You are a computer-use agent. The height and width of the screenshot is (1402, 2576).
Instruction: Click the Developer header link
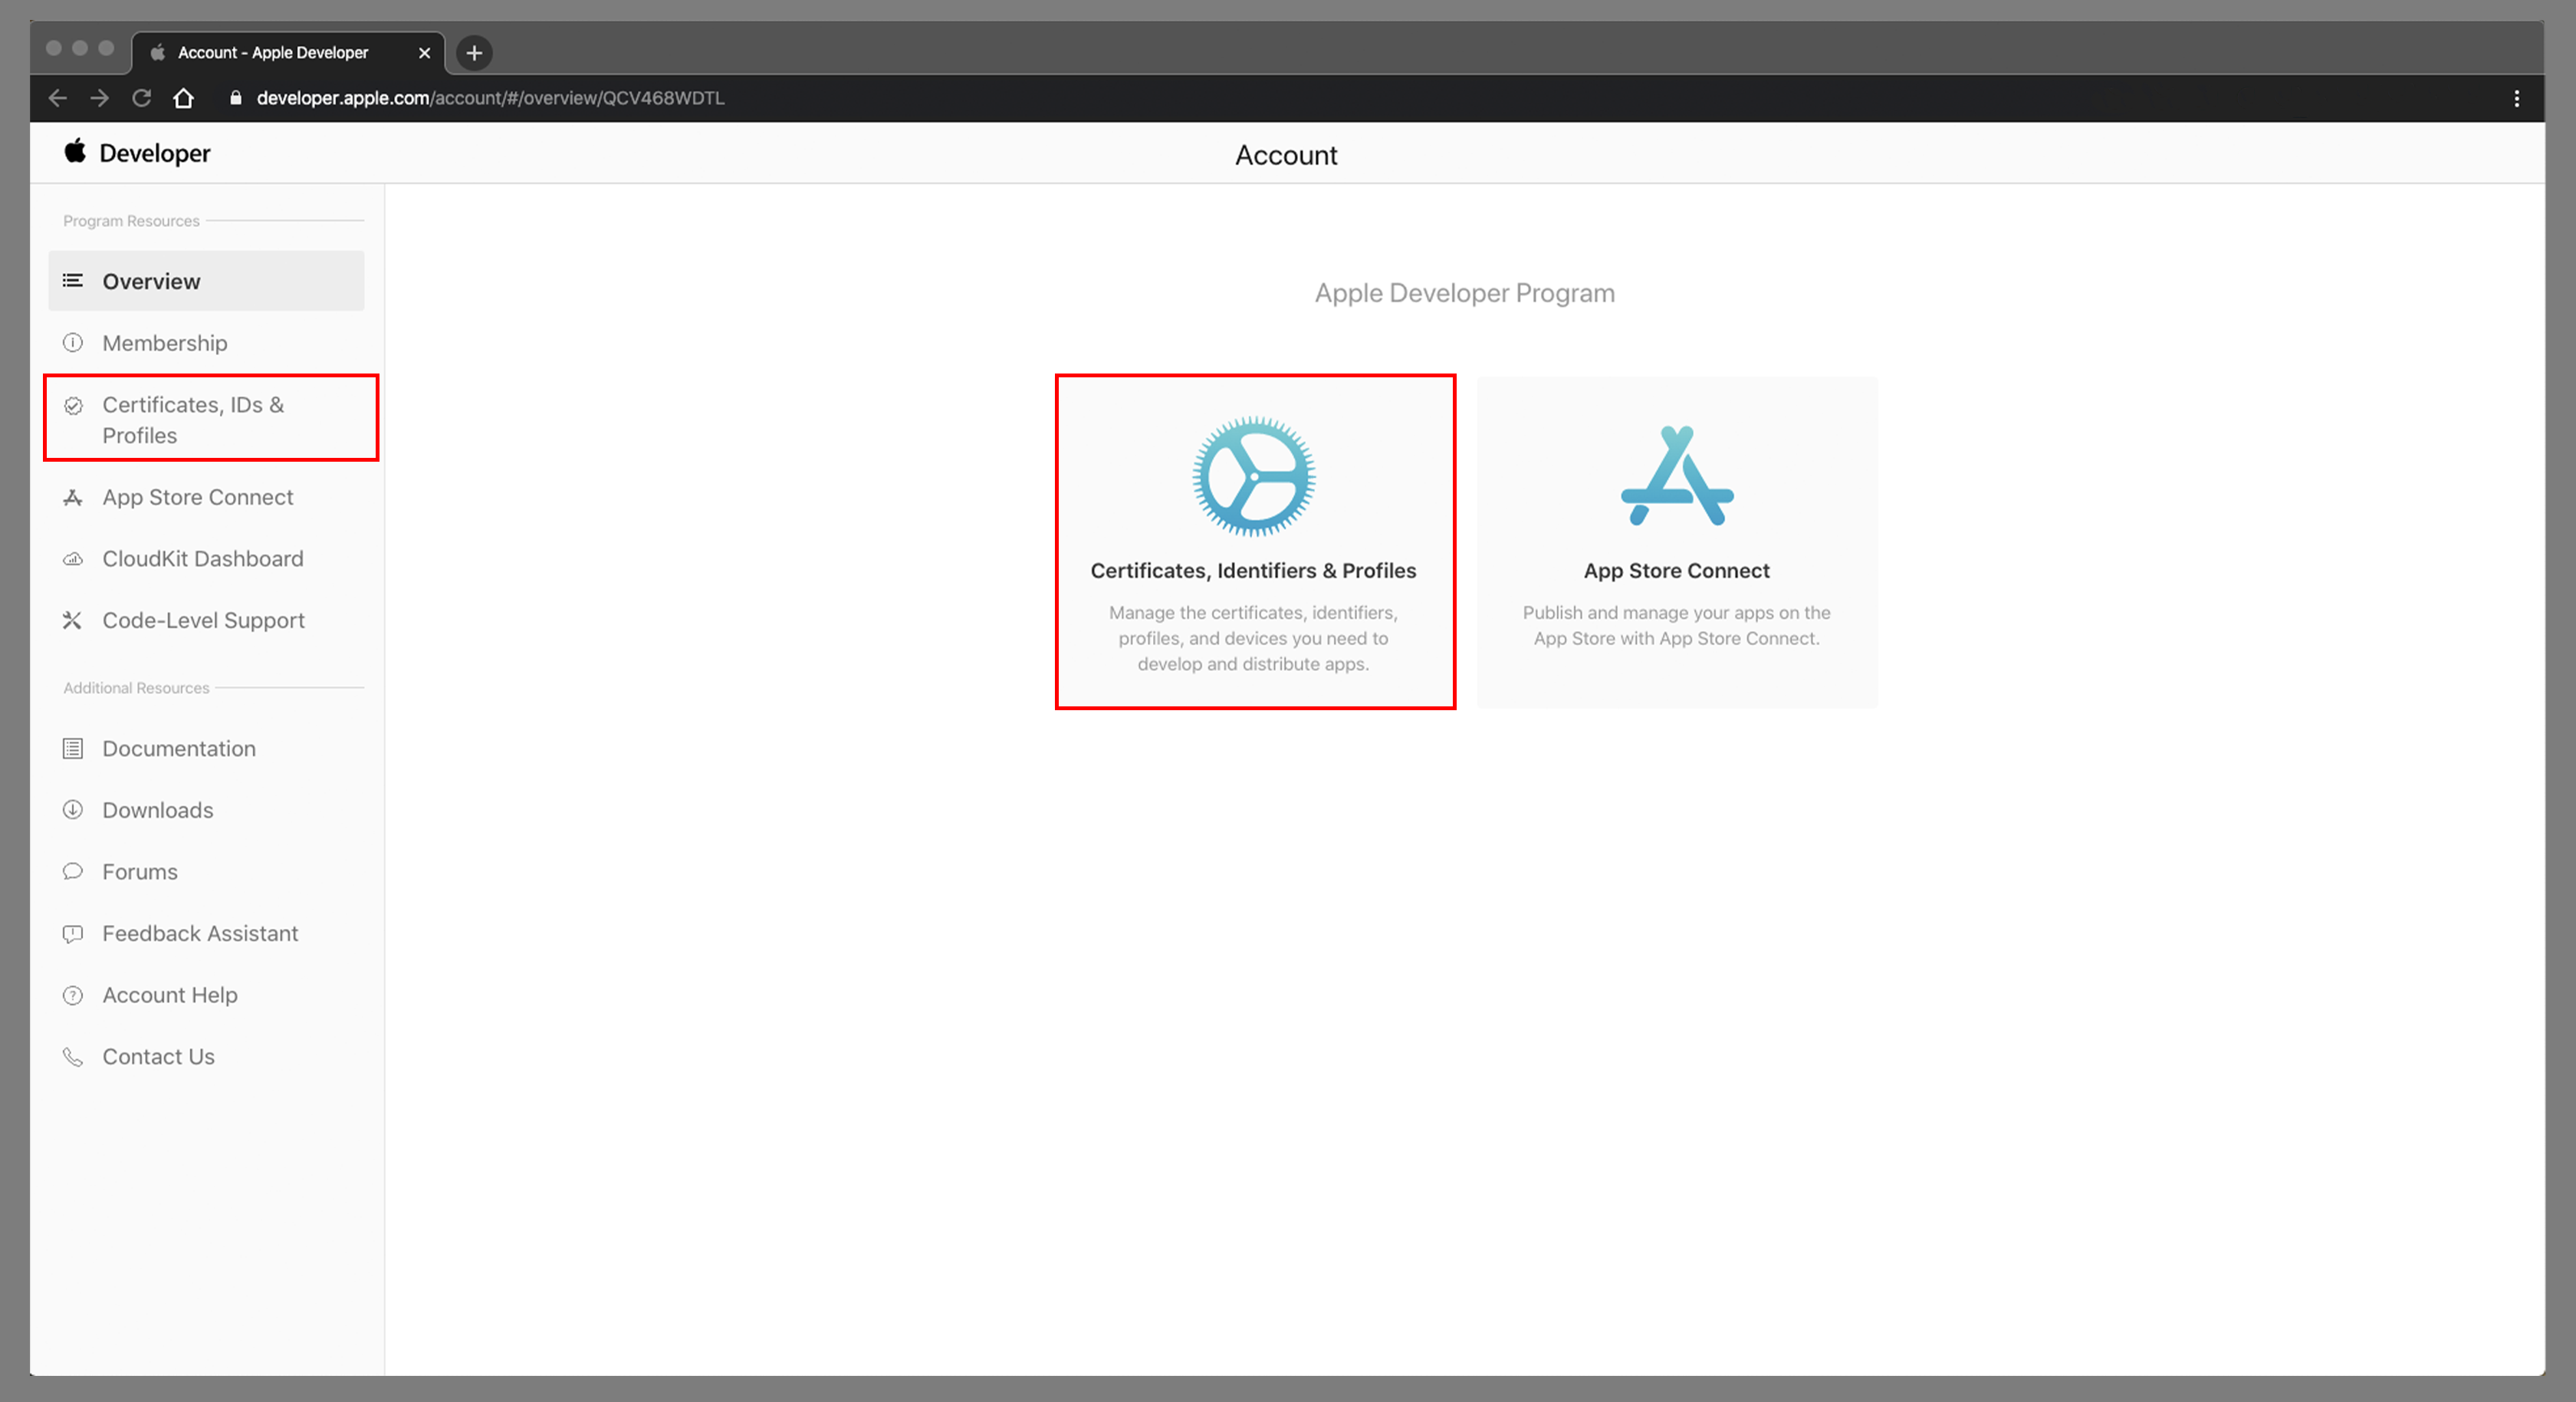(155, 153)
